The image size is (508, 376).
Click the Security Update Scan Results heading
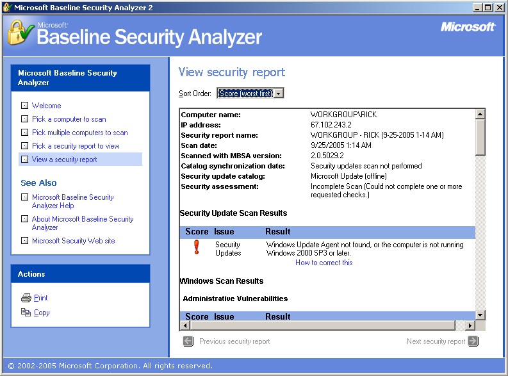(233, 213)
